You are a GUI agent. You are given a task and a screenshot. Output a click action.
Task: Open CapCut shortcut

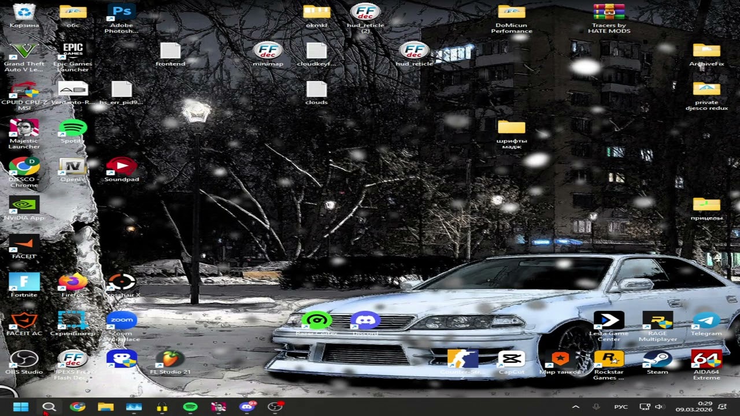tap(512, 362)
